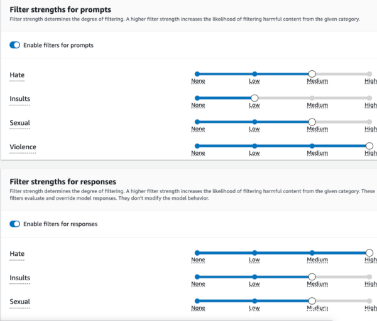Set responses Insults filter strength to None
377x321 pixels.
tap(197, 276)
